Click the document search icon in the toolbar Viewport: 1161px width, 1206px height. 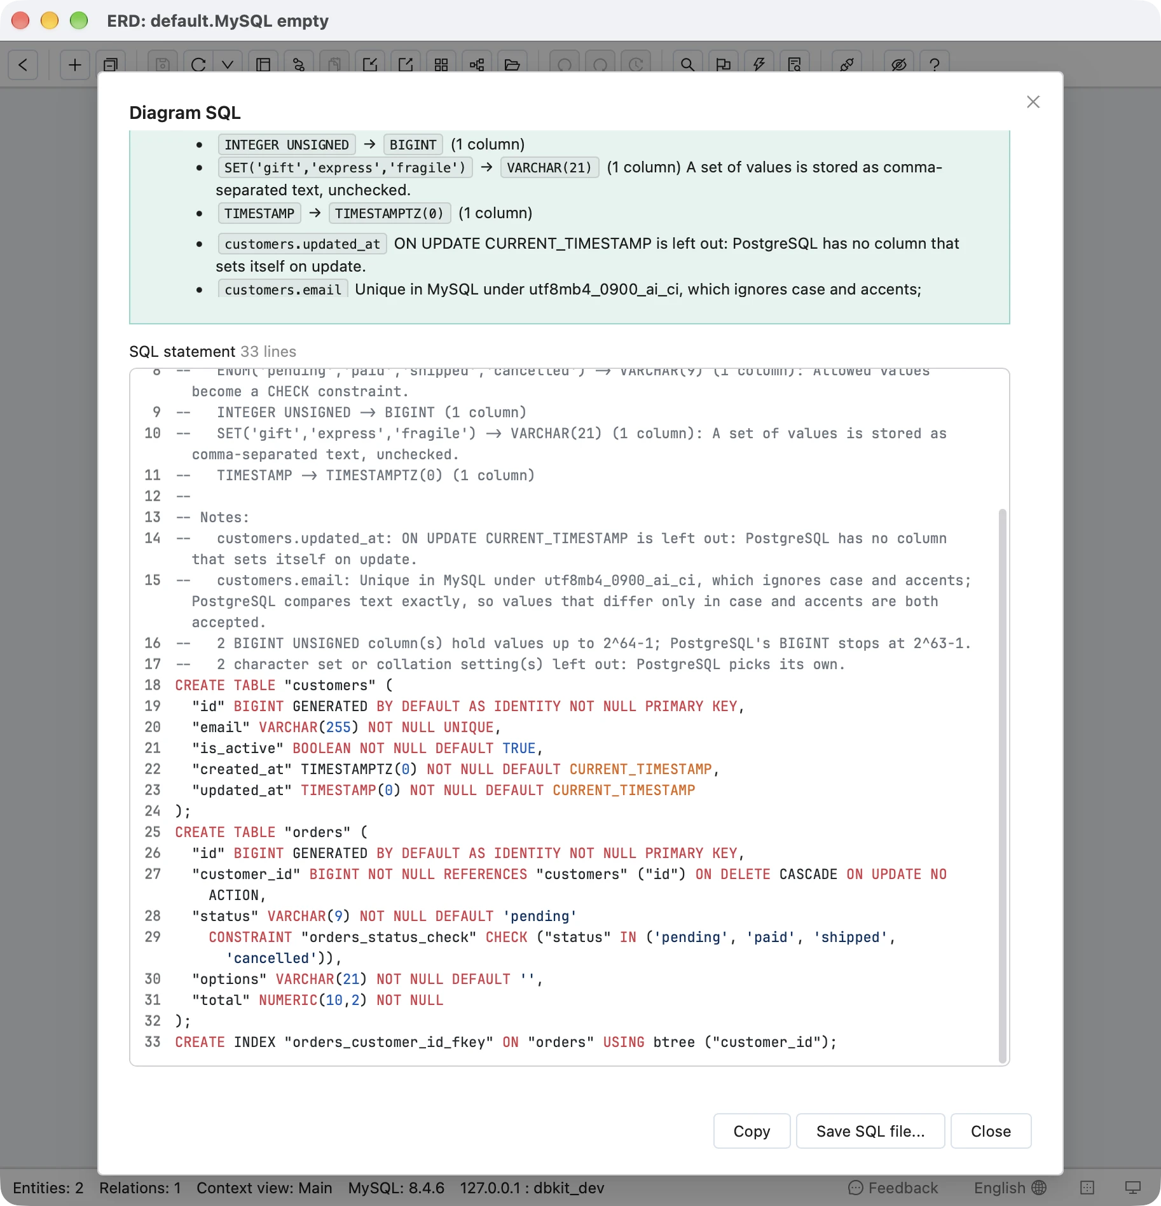click(794, 64)
